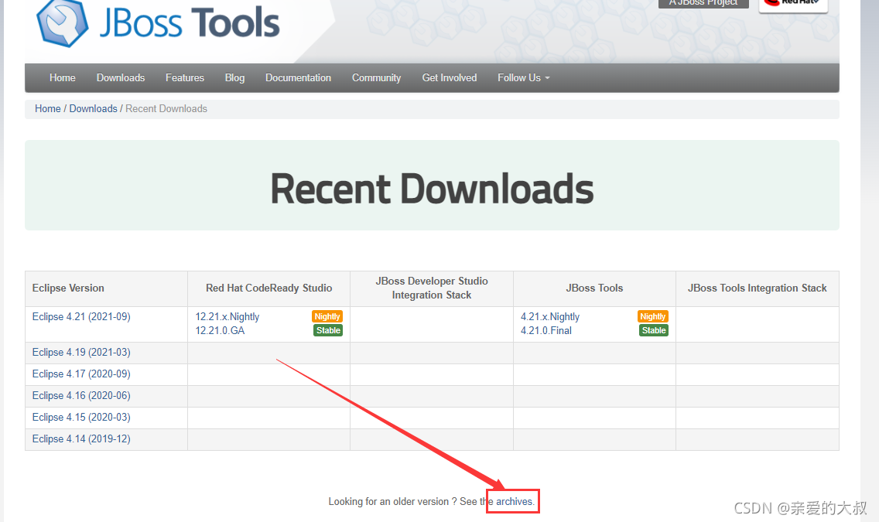Open the Home menu item
The width and height of the screenshot is (879, 522).
[62, 78]
